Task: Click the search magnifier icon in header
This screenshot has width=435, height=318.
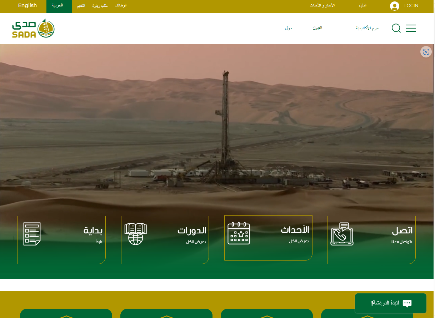Action: tap(396, 28)
